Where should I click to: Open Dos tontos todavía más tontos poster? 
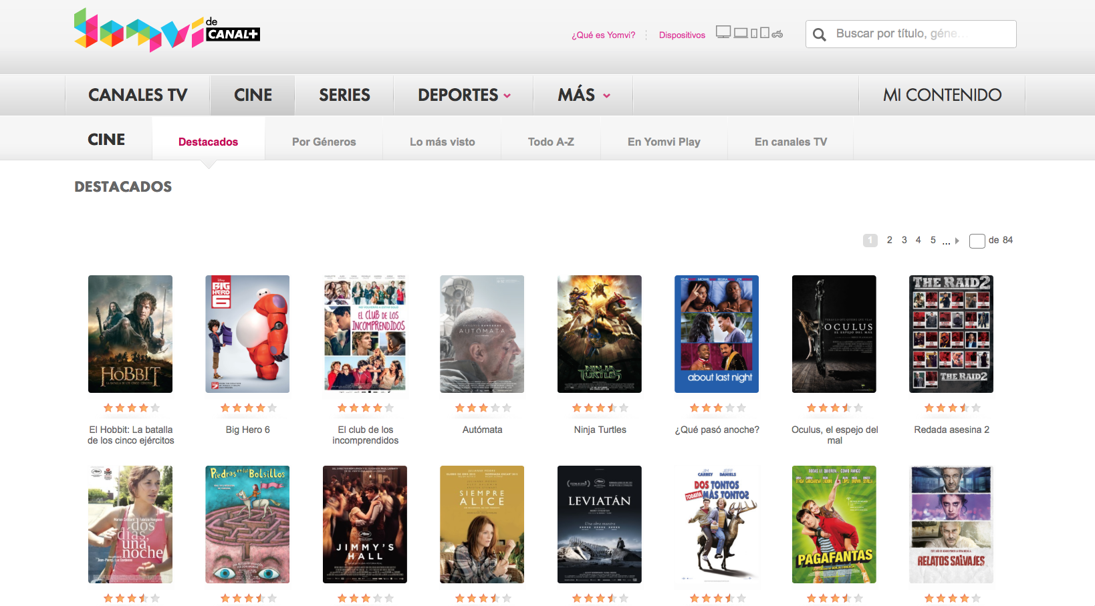[717, 524]
